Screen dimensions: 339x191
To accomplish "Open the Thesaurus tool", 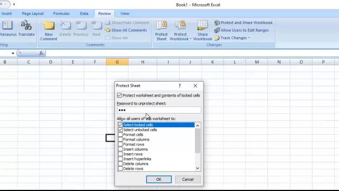I will 8,28.
